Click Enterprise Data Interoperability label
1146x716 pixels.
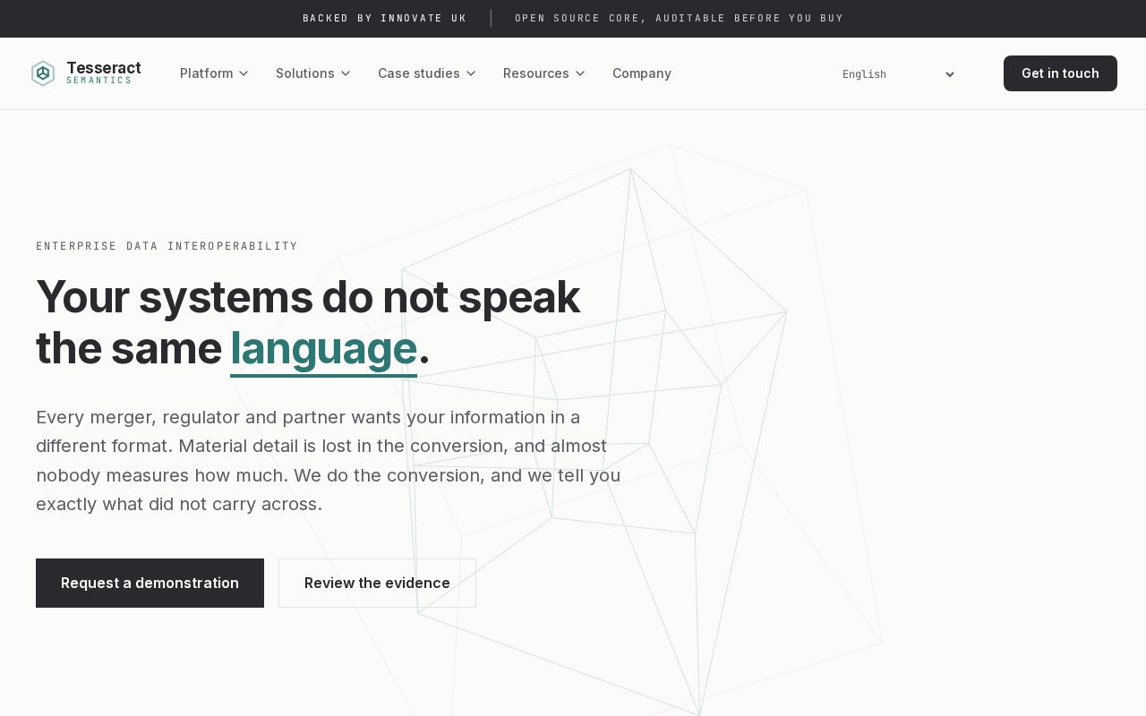click(167, 246)
